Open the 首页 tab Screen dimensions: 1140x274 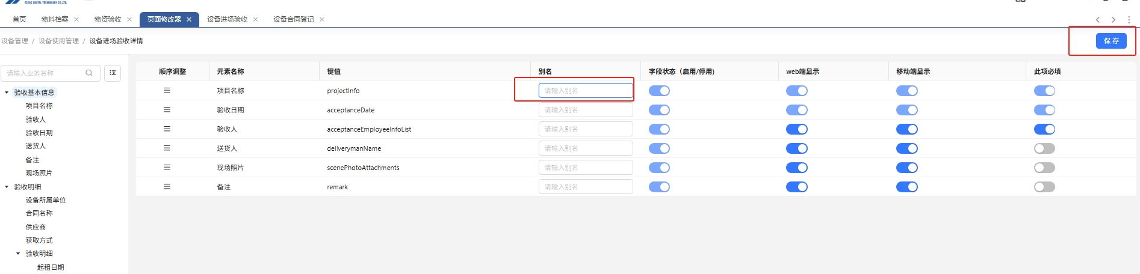(x=19, y=20)
